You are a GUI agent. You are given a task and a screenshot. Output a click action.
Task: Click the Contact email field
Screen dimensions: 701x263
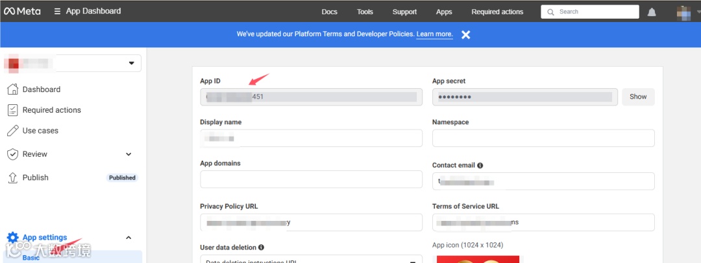click(543, 181)
